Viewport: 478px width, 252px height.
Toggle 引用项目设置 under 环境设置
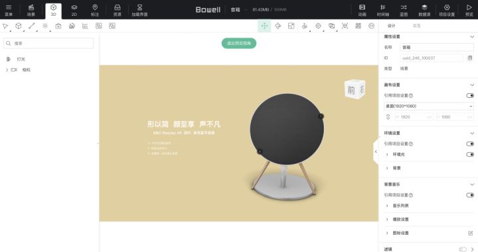coord(470,144)
